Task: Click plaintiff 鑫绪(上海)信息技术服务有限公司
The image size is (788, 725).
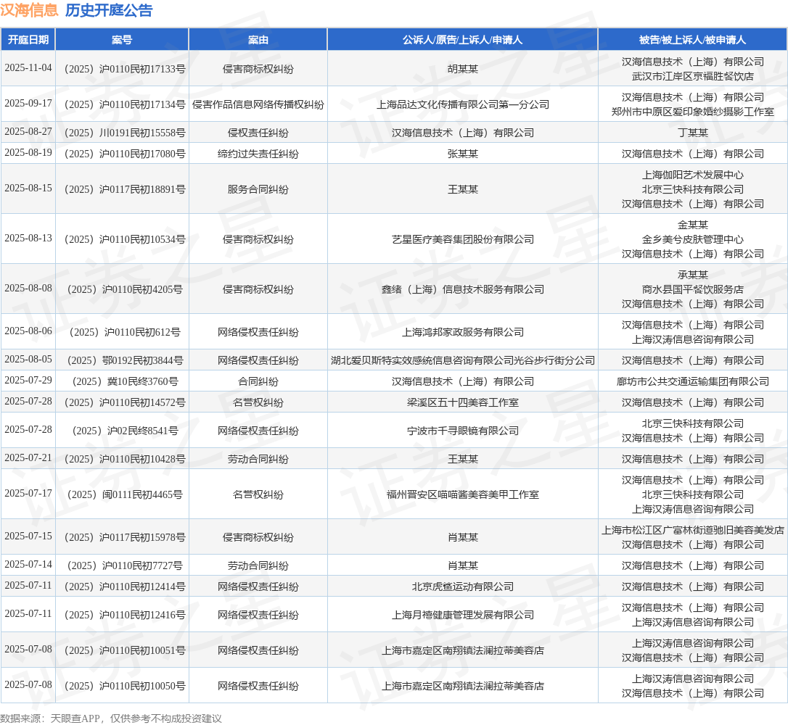Action: coord(462,289)
